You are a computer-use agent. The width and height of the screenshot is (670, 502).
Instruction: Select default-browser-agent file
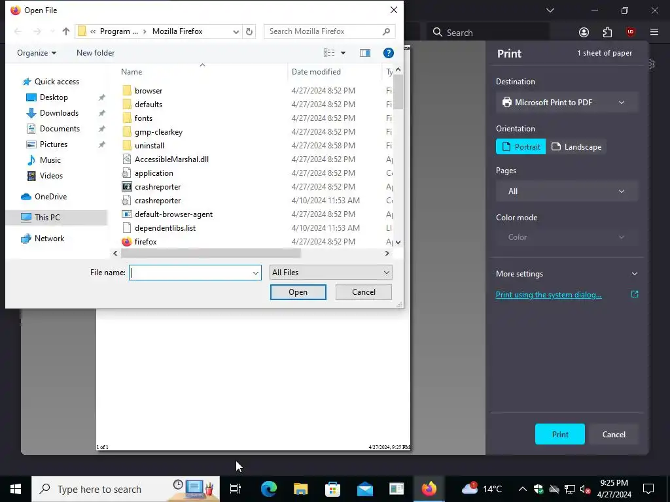point(173,214)
